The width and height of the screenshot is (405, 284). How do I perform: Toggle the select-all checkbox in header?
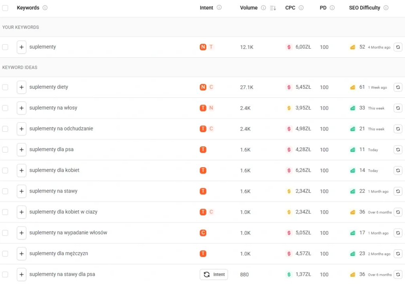tap(5, 8)
